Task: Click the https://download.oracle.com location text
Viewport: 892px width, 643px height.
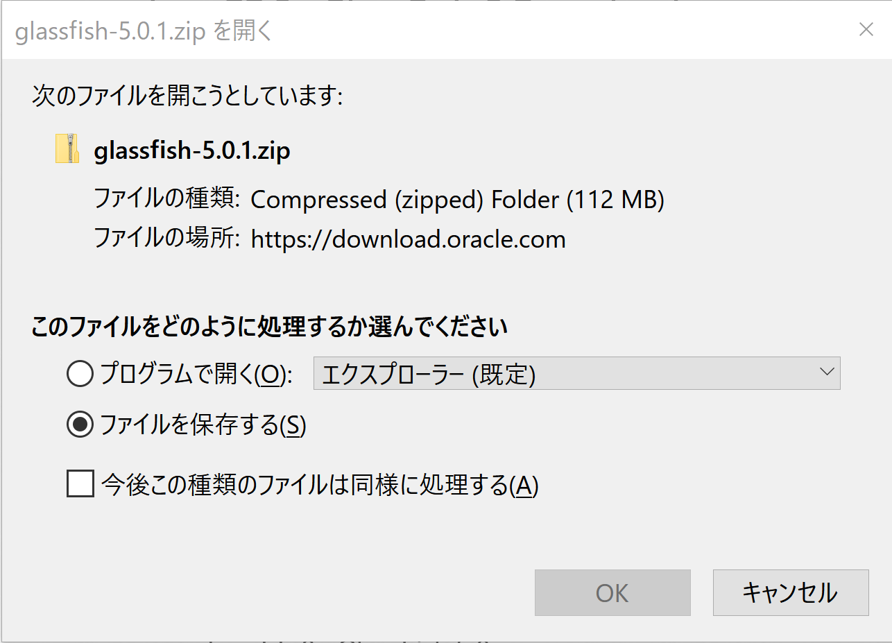Action: [409, 239]
